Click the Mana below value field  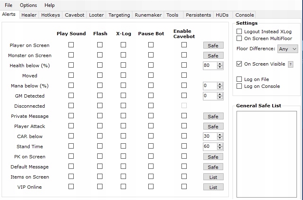[x=210, y=86]
